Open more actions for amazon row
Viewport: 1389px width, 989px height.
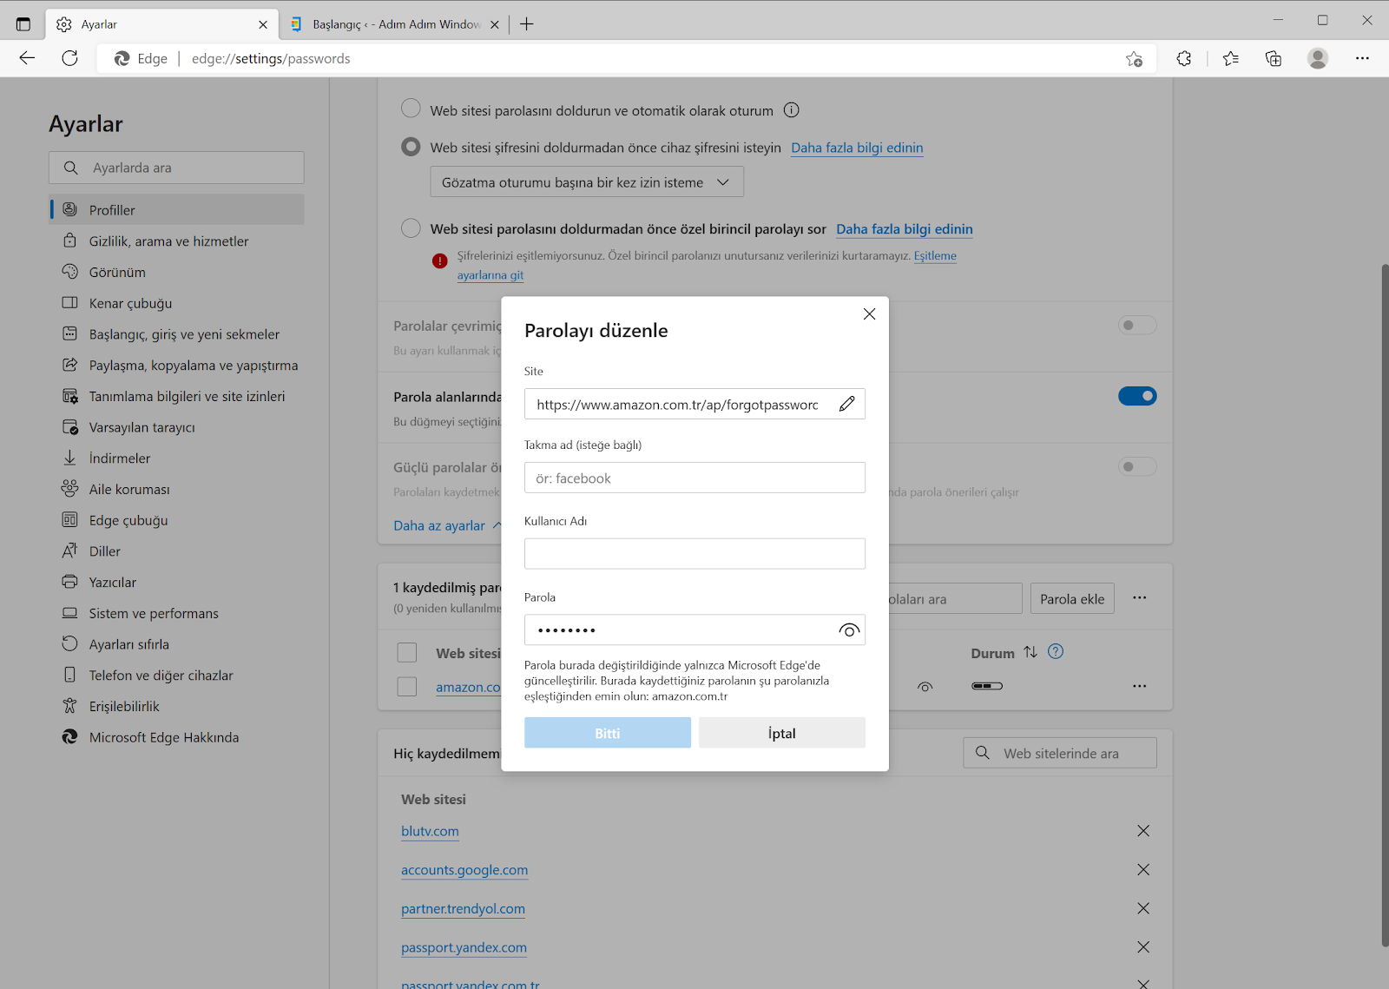click(x=1140, y=686)
